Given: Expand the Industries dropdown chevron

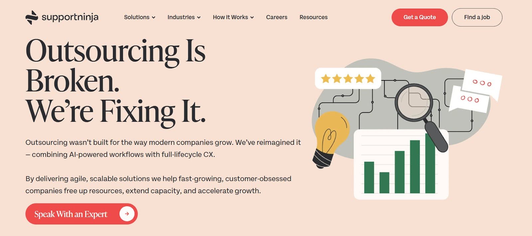Looking at the screenshot, I should pyautogui.click(x=199, y=18).
